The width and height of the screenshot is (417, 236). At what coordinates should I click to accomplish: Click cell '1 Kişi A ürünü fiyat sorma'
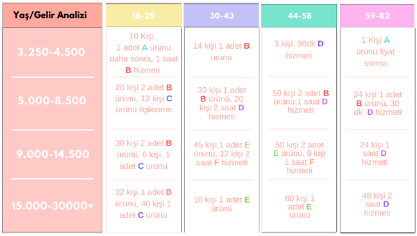click(375, 51)
